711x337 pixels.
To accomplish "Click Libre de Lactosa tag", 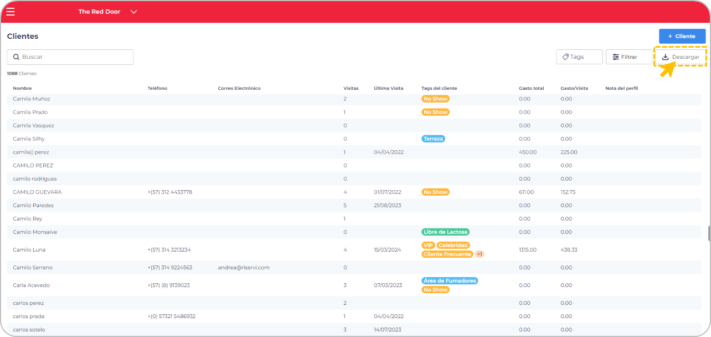I will (x=445, y=232).
